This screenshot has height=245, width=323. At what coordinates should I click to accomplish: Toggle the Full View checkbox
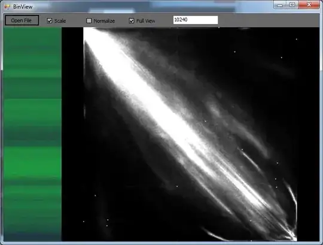pos(132,20)
